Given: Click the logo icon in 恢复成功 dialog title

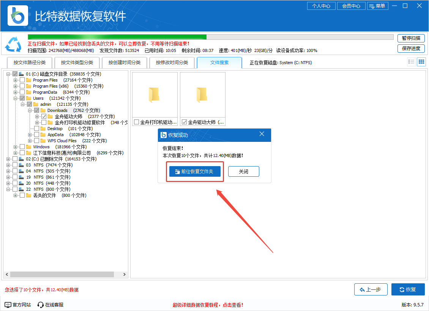Looking at the screenshot, I should [x=164, y=135].
